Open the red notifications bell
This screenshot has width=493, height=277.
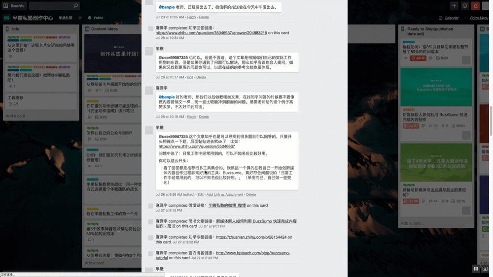(x=476, y=6)
